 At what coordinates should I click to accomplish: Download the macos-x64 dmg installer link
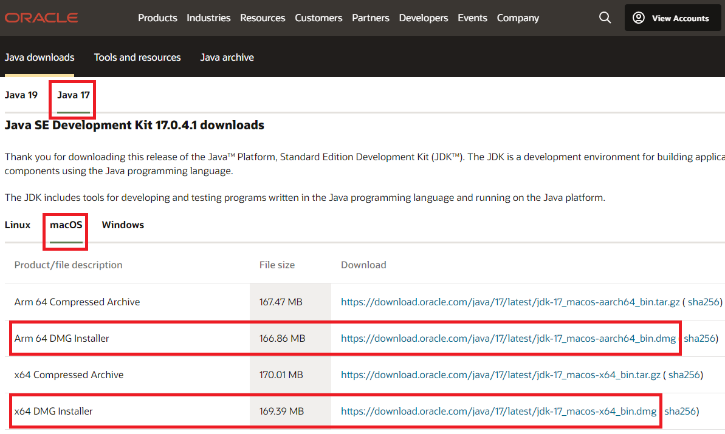point(498,412)
